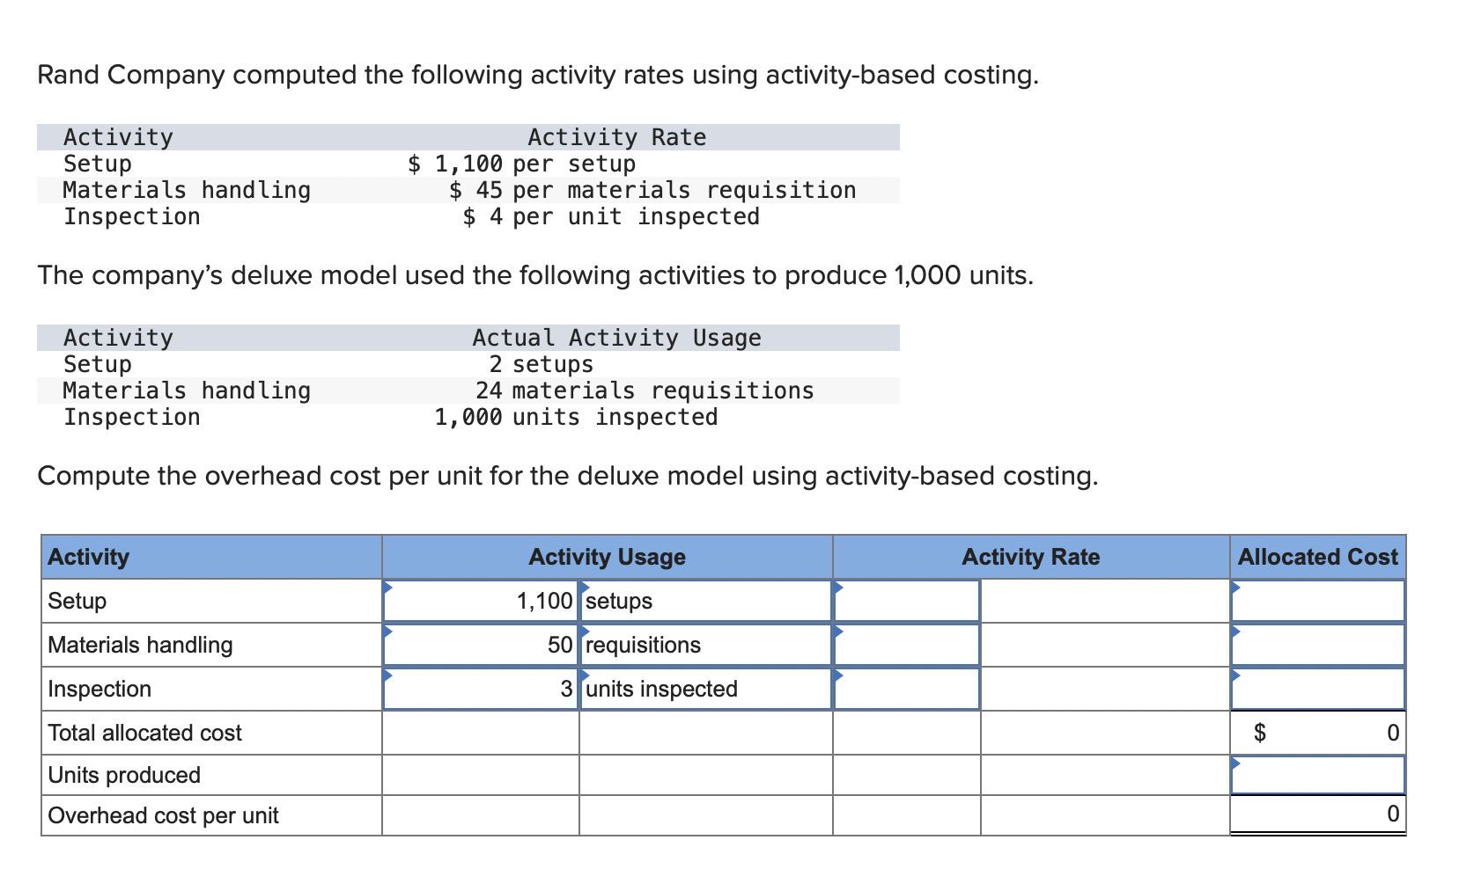The width and height of the screenshot is (1459, 891).
Task: Select the Materials handling usage input showing 50
Action: point(480,645)
